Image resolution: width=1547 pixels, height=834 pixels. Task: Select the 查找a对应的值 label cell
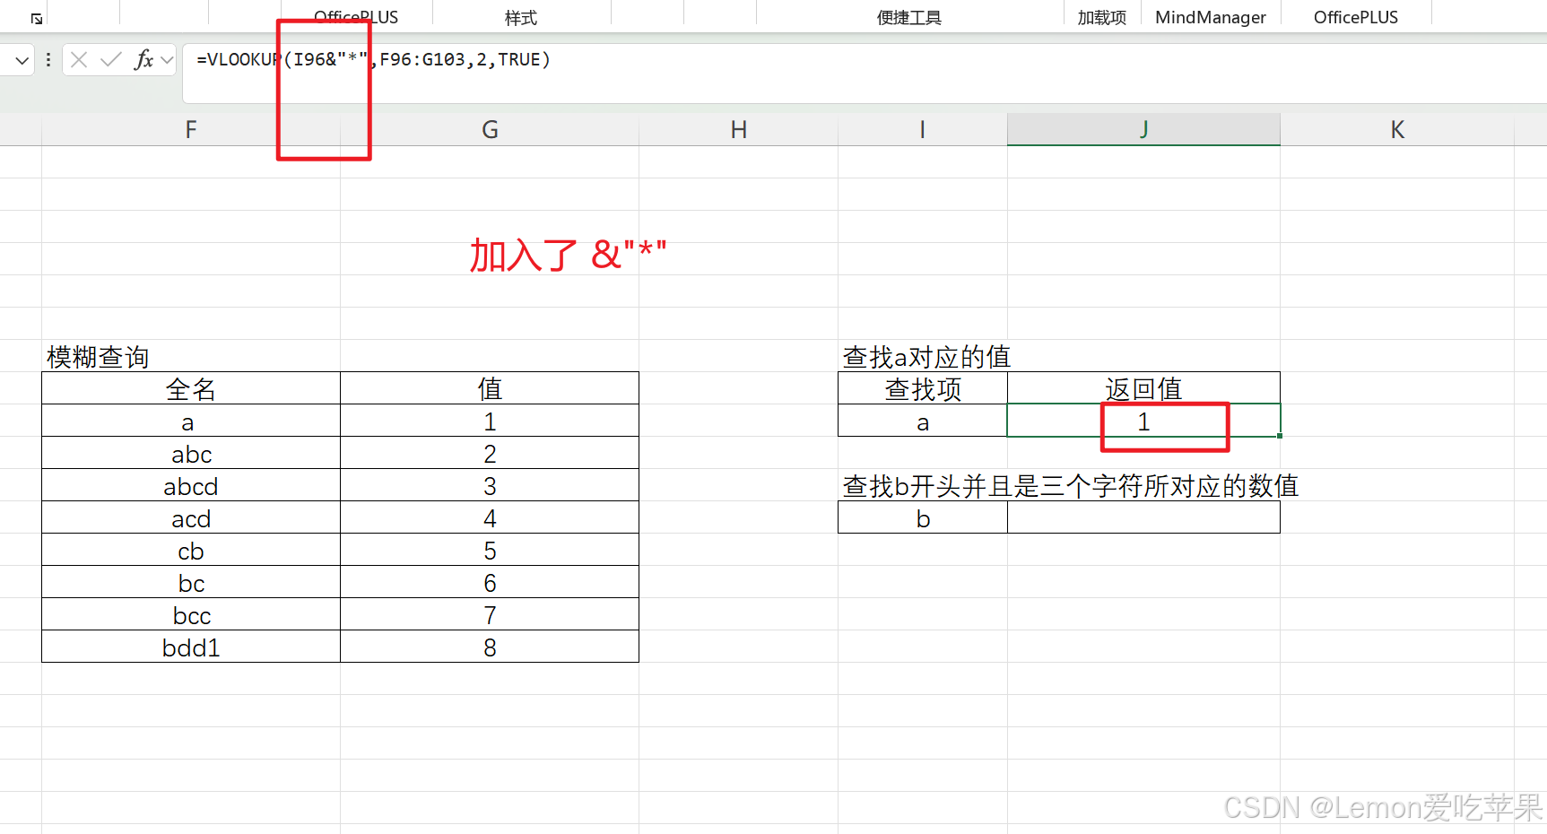tap(923, 356)
